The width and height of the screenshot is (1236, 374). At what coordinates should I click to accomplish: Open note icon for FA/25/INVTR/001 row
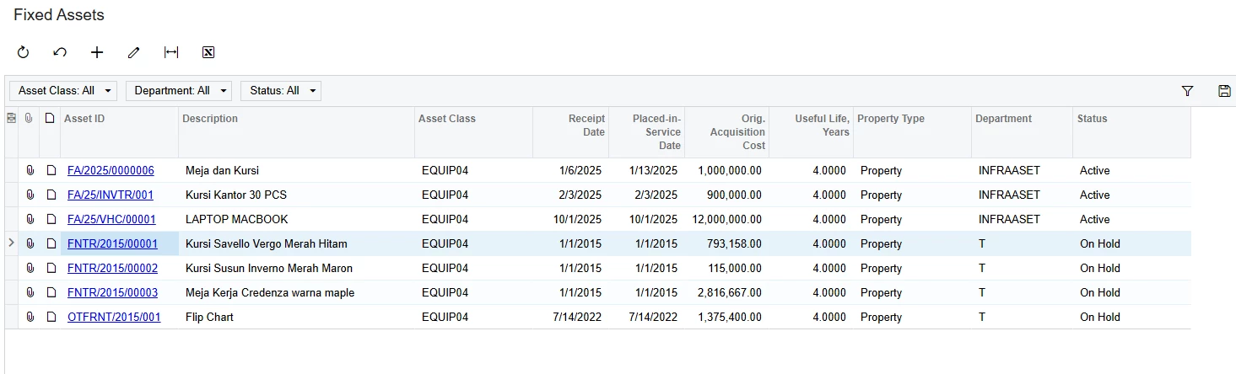(x=50, y=195)
